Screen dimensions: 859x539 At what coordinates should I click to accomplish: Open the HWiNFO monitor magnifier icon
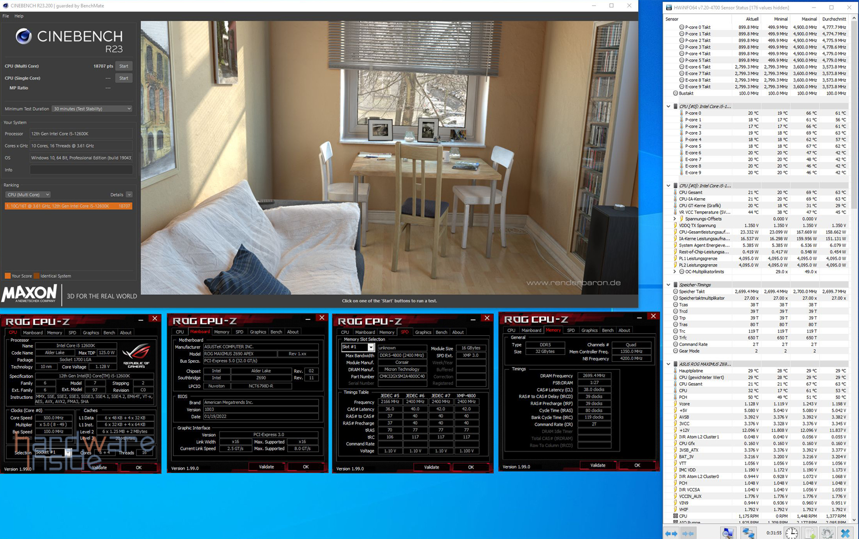click(x=728, y=533)
